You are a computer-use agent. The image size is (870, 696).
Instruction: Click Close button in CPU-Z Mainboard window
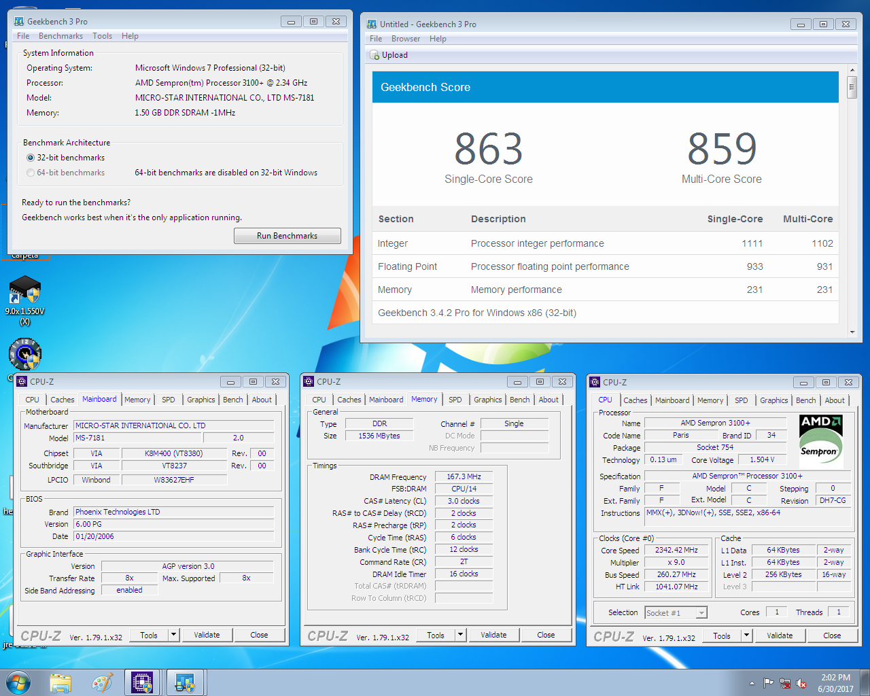(259, 635)
